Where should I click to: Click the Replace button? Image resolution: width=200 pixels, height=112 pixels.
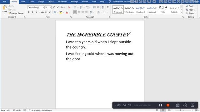click(x=191, y=10)
